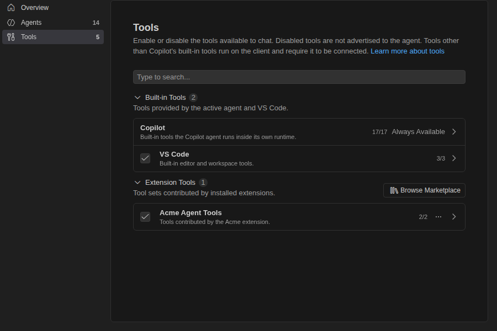Click the Tools count badge 5
Screen dimensions: 497x331
98,37
